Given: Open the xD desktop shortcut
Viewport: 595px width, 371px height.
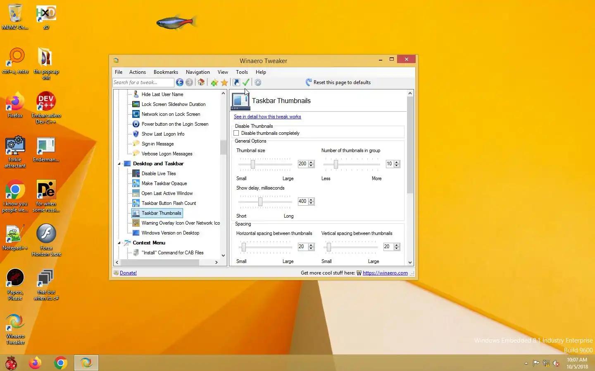Looking at the screenshot, I should 46,17.
